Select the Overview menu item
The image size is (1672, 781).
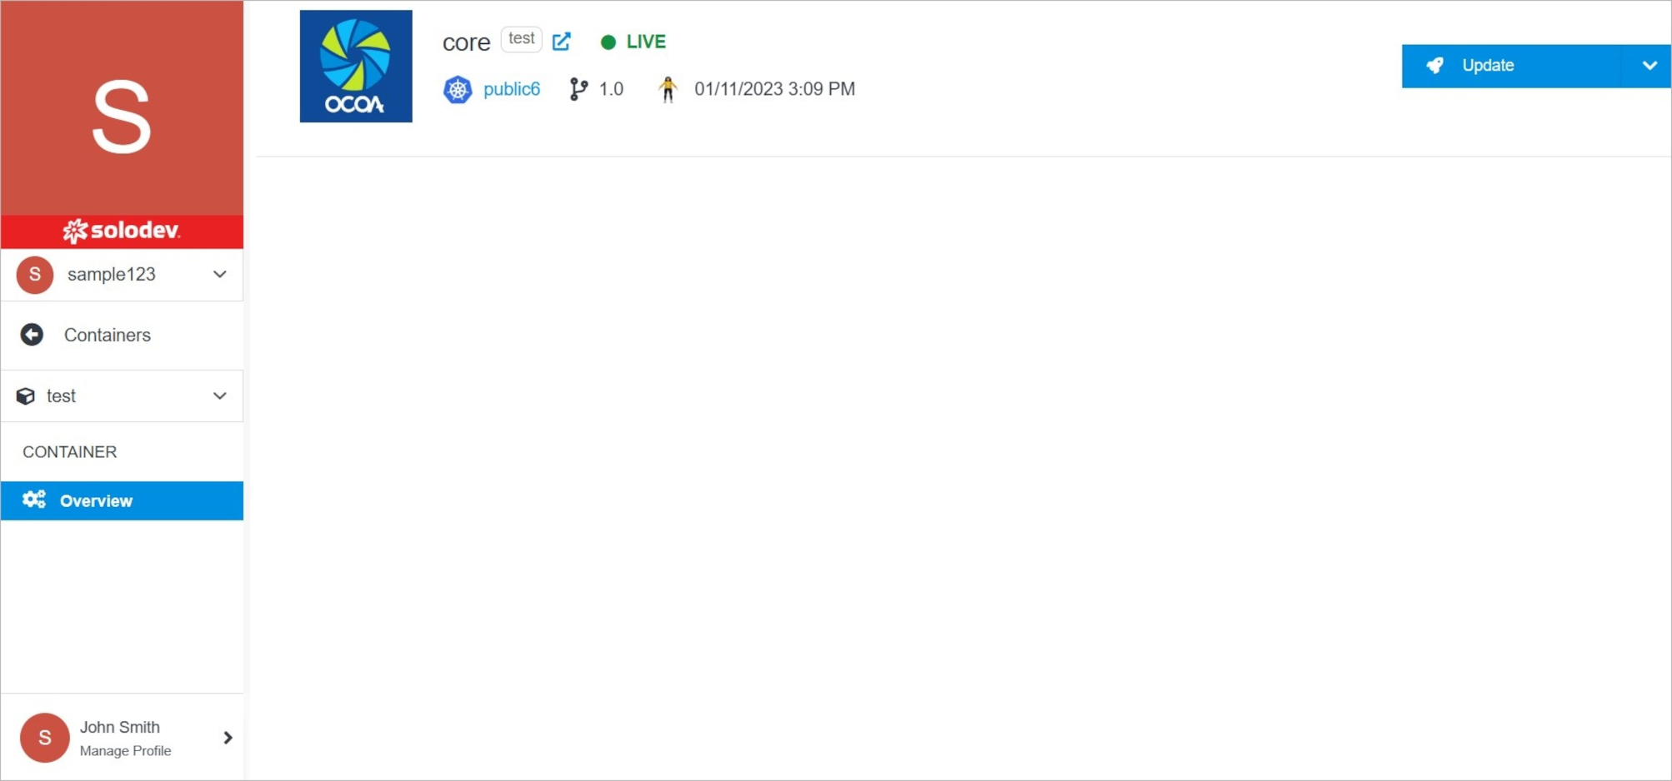click(x=122, y=500)
